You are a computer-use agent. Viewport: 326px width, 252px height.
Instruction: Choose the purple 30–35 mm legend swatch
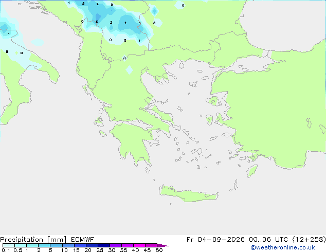(116, 245)
